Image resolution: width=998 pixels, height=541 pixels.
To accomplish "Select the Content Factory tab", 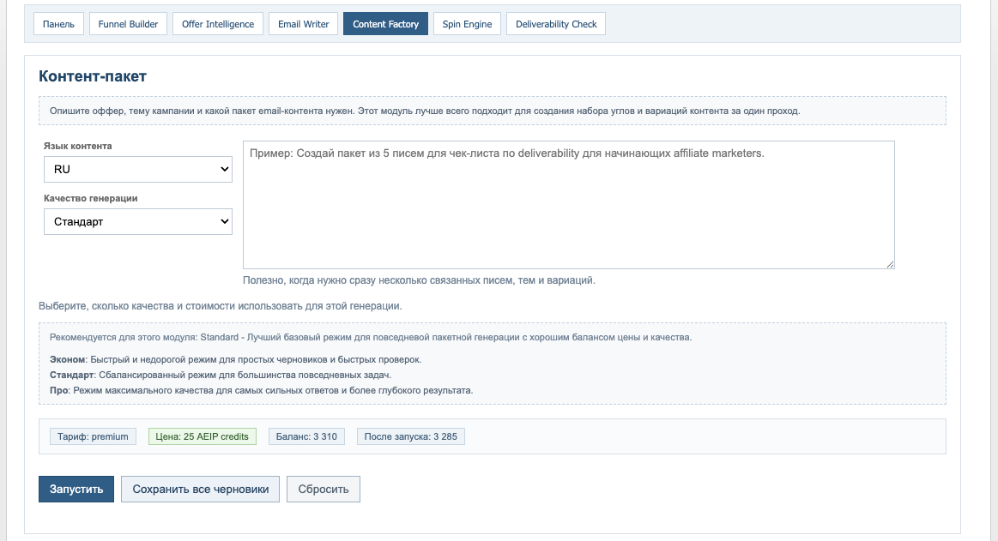I will 385,23.
